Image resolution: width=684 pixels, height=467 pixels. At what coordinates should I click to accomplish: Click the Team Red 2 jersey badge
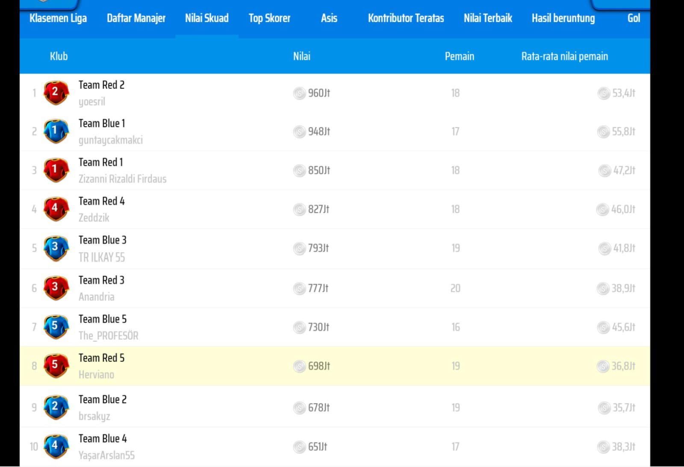pyautogui.click(x=56, y=93)
